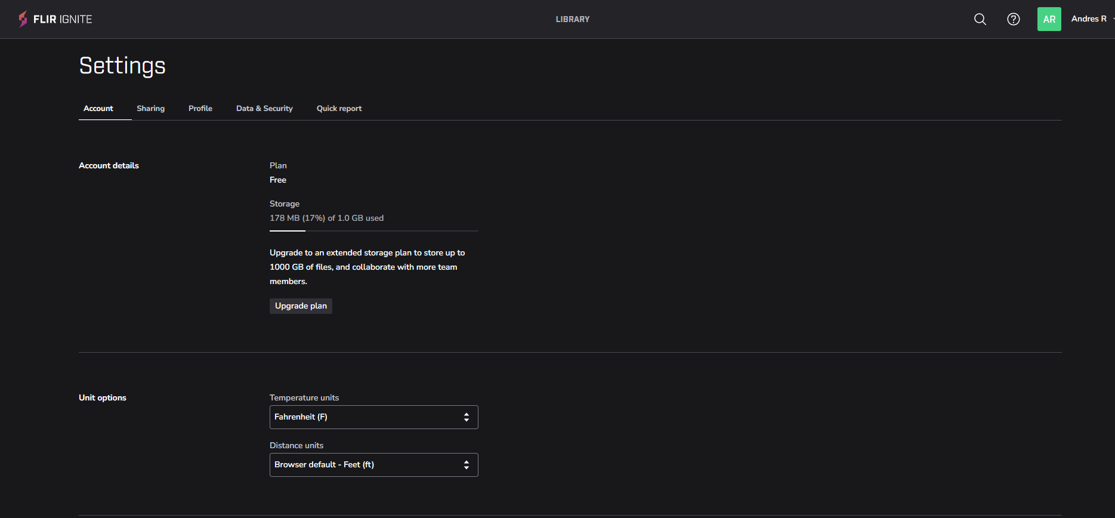The image size is (1115, 518).
Task: Open the search magnifier icon
Action: coord(980,19)
